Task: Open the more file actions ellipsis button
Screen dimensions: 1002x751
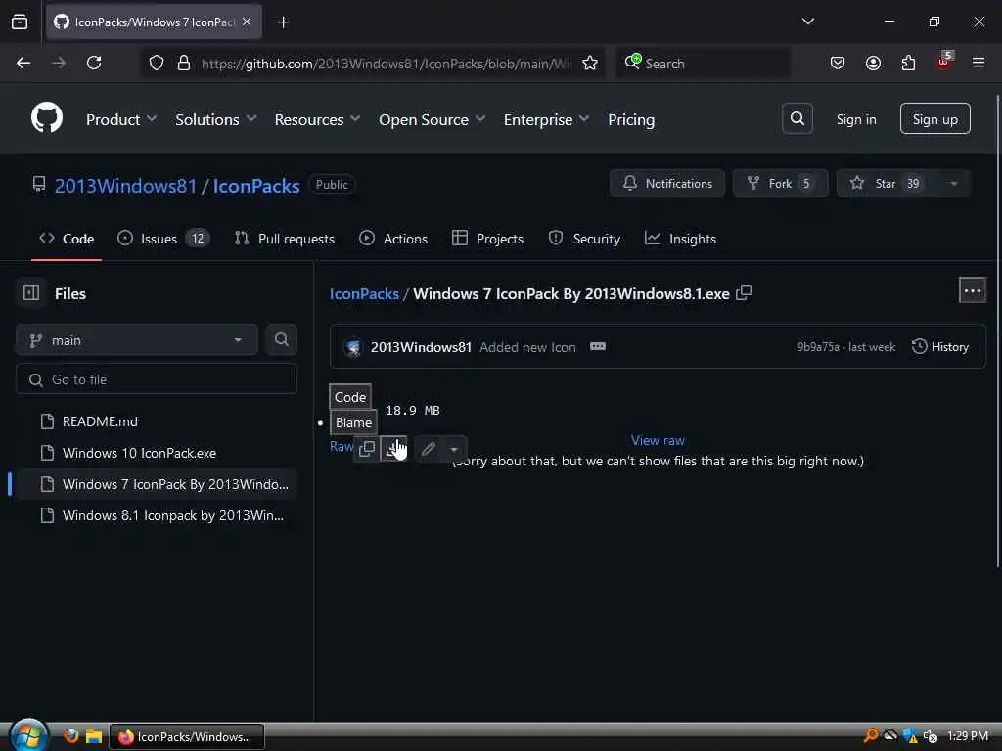Action: click(972, 290)
